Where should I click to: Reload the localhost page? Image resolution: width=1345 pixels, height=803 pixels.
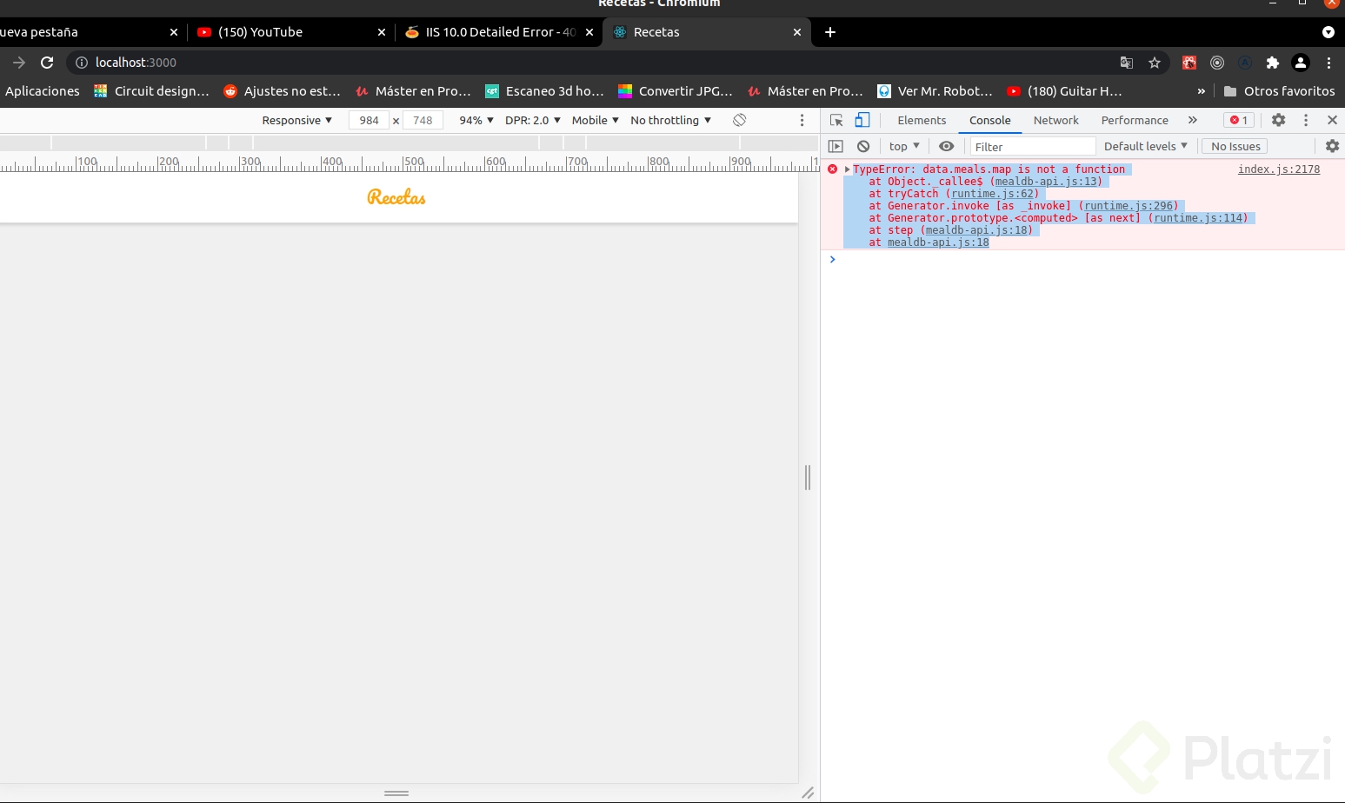(x=47, y=63)
